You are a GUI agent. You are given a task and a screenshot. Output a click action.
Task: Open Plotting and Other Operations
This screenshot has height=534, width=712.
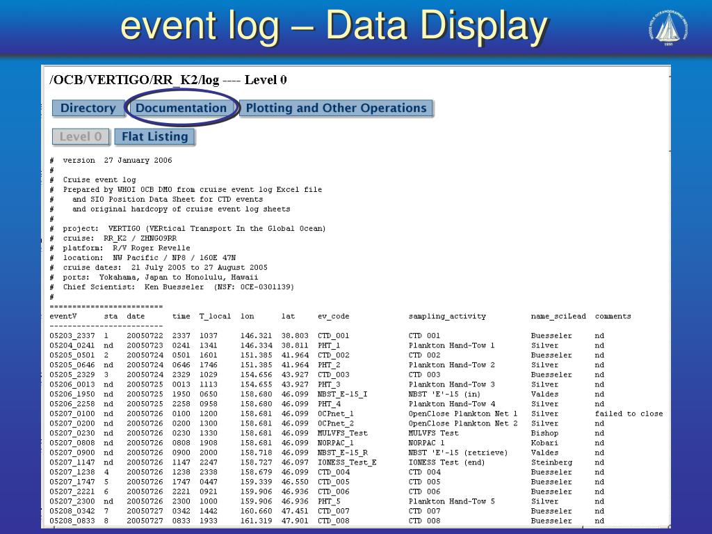pyautogui.click(x=336, y=108)
